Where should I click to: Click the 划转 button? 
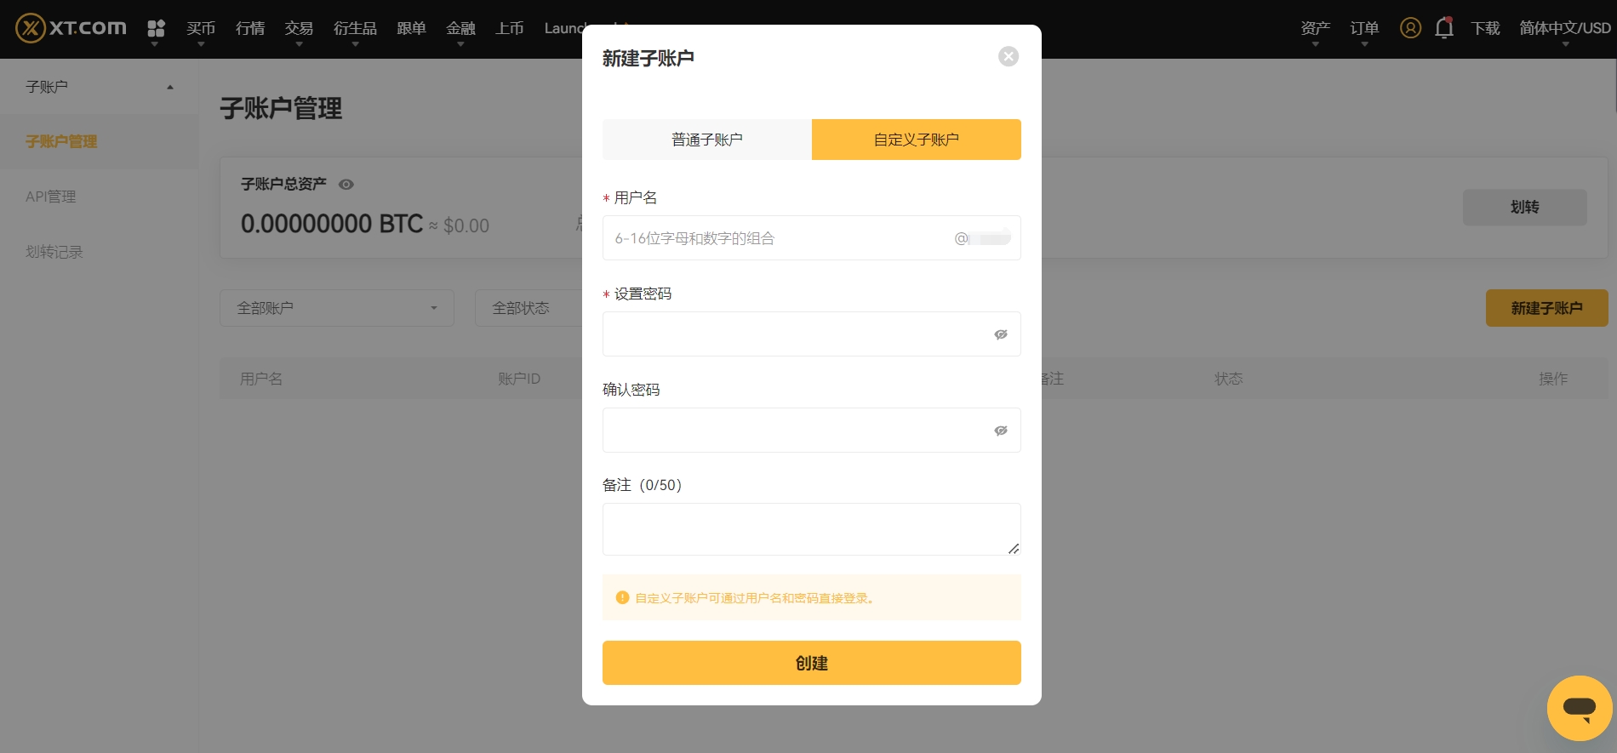1525,208
